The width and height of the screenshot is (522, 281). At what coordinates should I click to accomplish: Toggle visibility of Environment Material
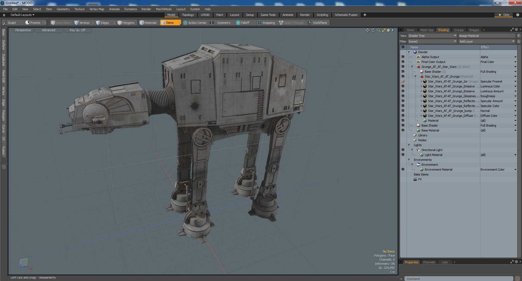403,170
